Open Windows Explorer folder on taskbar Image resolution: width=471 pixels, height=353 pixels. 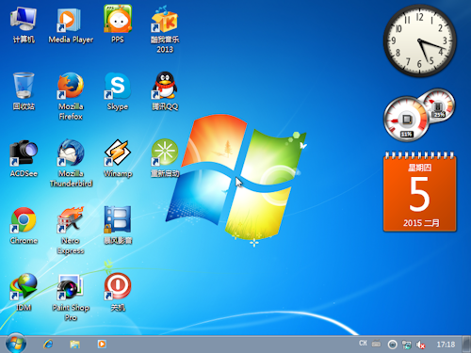click(74, 345)
